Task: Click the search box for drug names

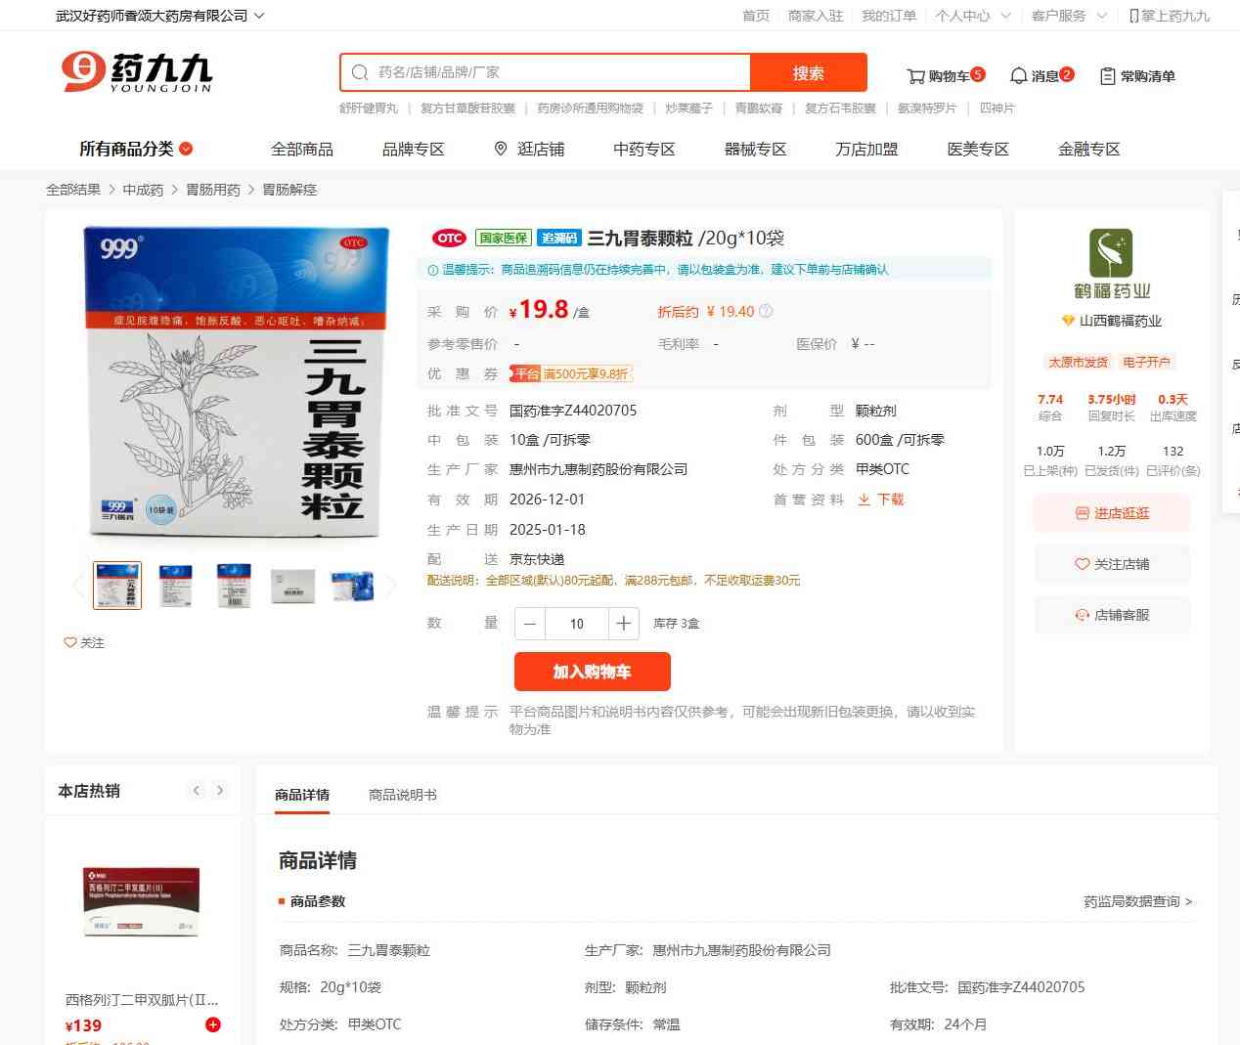Action: click(x=557, y=72)
